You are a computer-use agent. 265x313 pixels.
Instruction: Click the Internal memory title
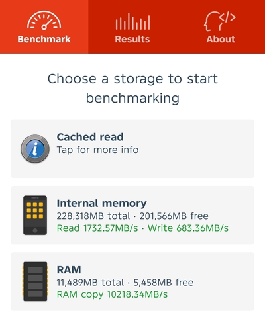[x=101, y=203]
